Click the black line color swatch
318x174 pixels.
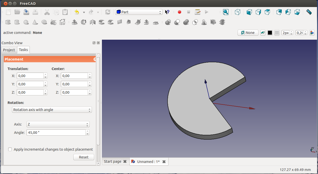point(270,33)
